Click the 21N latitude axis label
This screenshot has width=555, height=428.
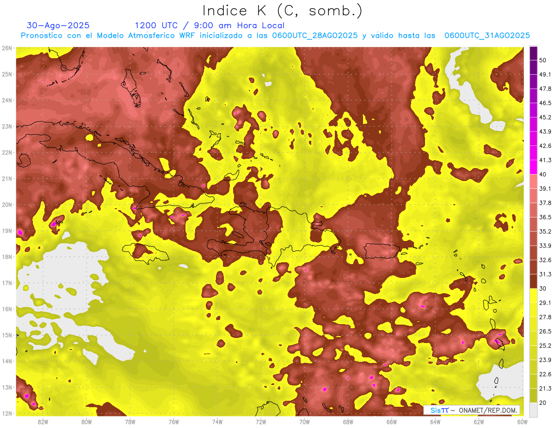6,178
